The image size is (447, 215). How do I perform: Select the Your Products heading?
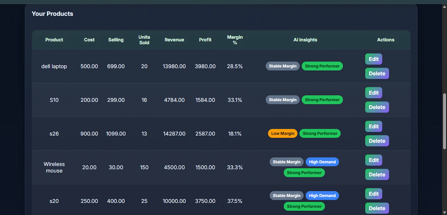[53, 14]
